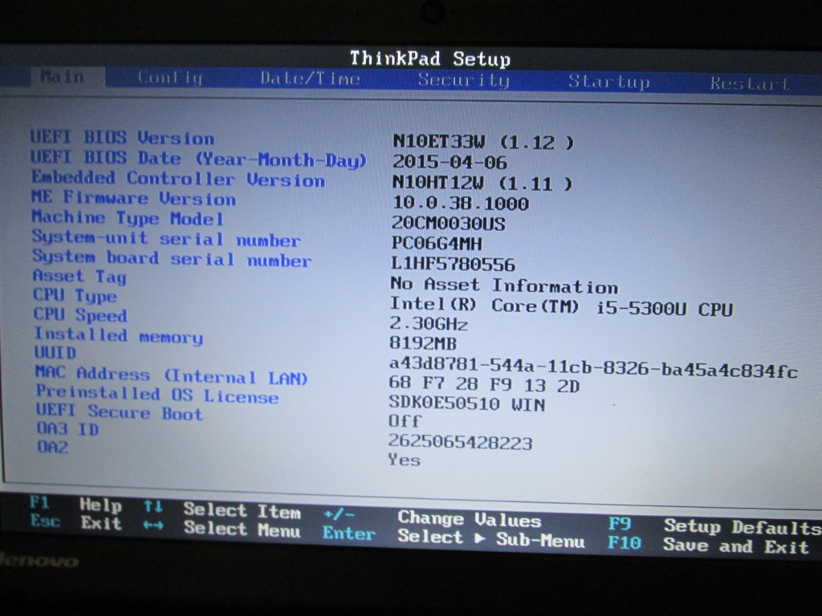Viewport: 822px width, 616px height.
Task: Click the left/right arrows Select Menu icon
Action: [153, 525]
